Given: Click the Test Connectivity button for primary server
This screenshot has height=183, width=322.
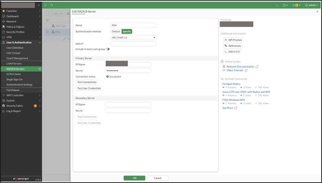Looking at the screenshot, I should click(x=87, y=82).
